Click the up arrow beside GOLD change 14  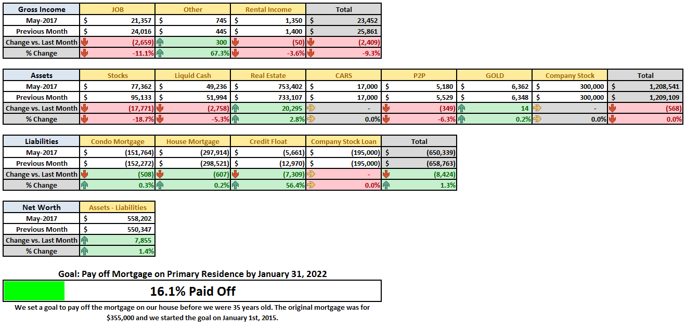[462, 108]
